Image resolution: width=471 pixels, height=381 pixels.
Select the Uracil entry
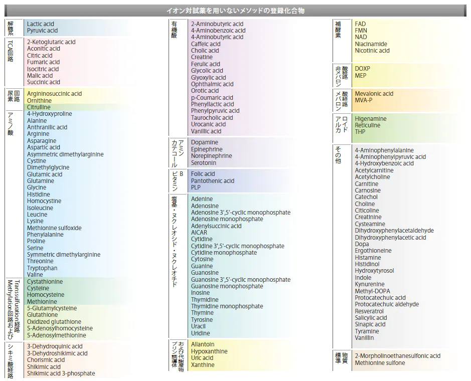(x=198, y=326)
